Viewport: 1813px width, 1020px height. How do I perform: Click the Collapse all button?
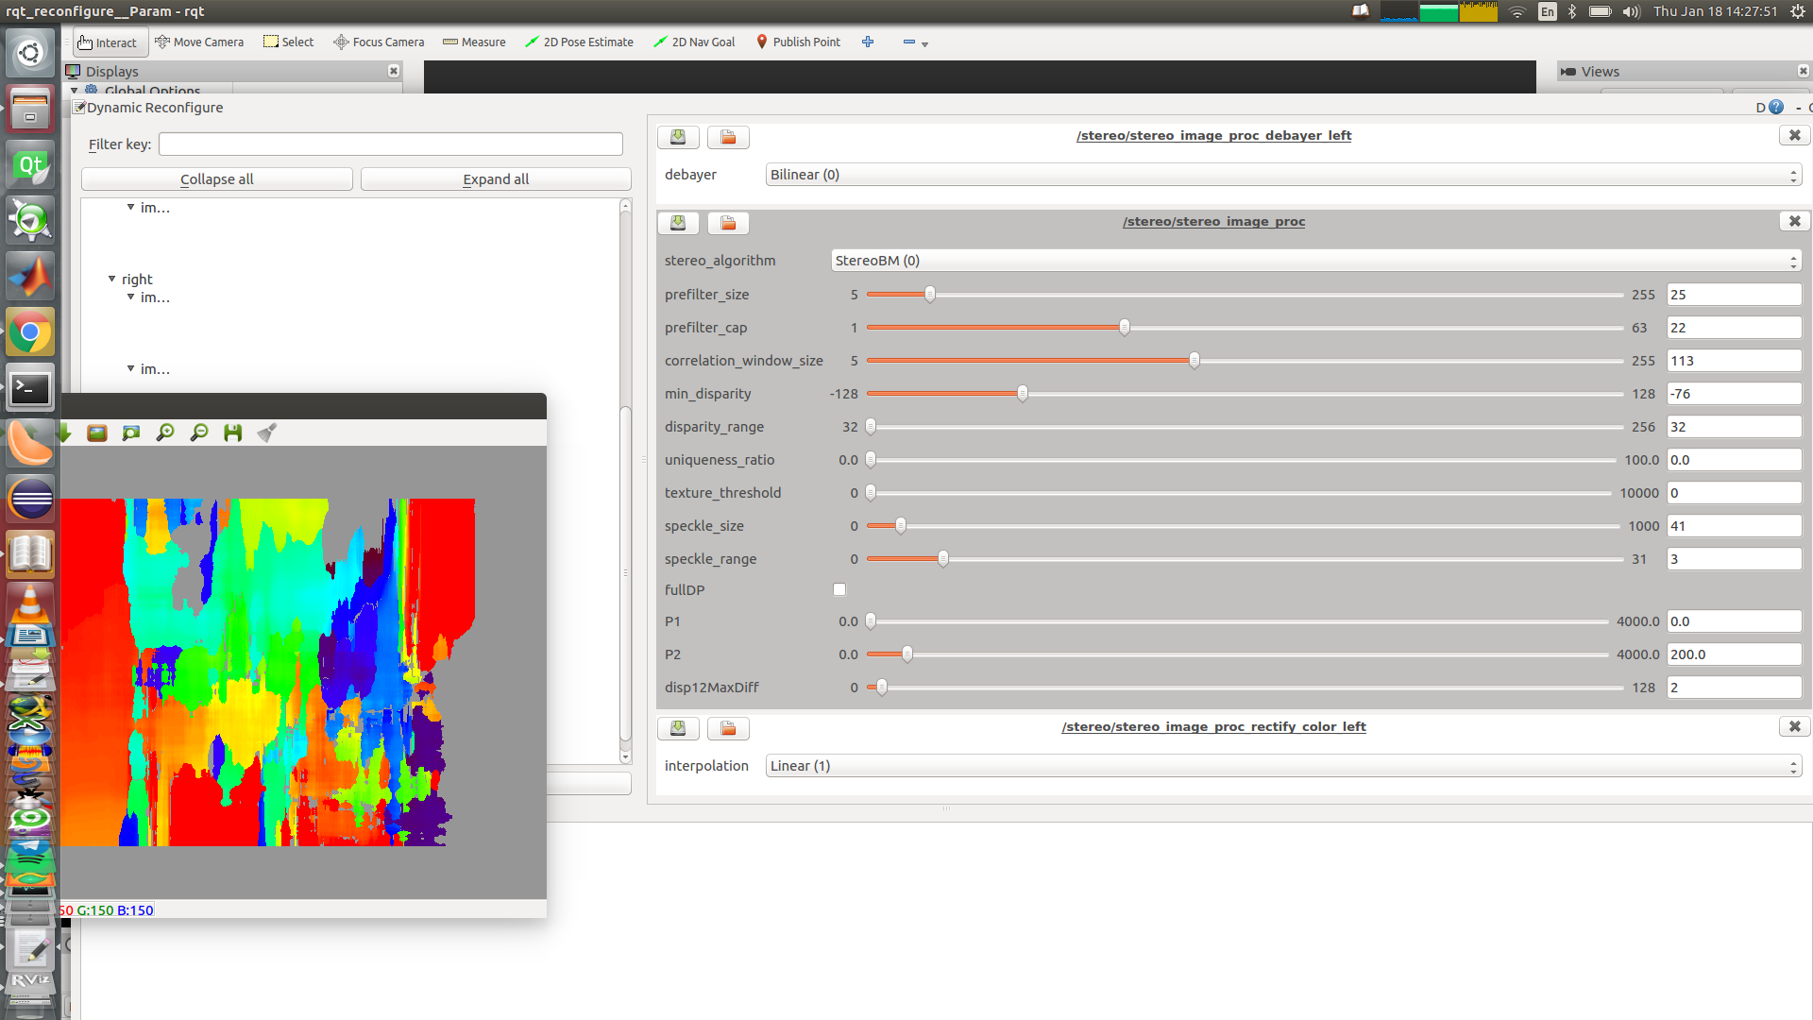pos(216,179)
